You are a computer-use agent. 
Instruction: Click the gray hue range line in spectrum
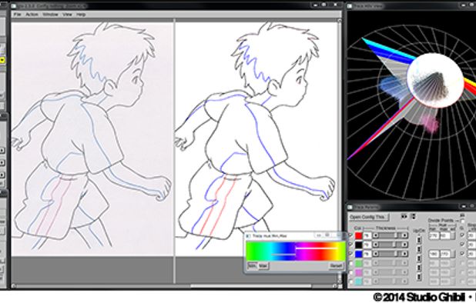(x=283, y=255)
